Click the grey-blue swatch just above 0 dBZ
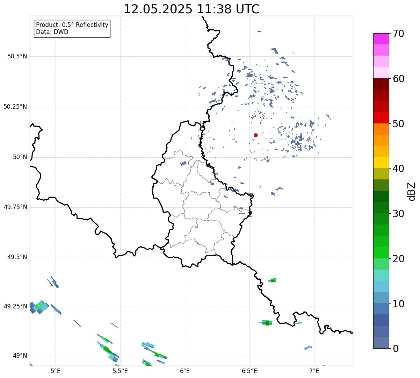The height and width of the screenshot is (378, 420). pyautogui.click(x=381, y=343)
